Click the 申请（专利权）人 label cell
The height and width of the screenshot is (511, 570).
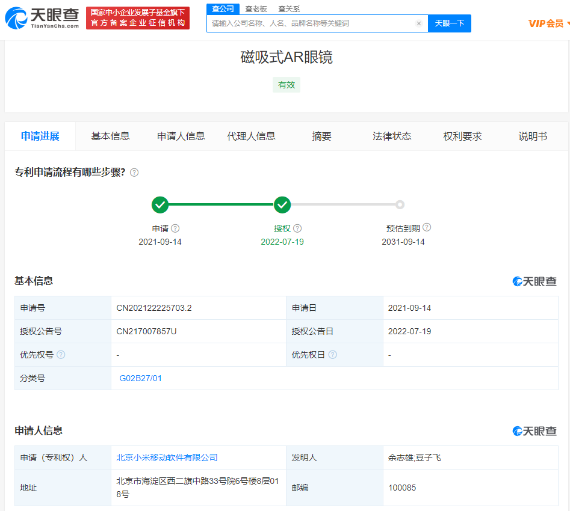pyautogui.click(x=63, y=457)
